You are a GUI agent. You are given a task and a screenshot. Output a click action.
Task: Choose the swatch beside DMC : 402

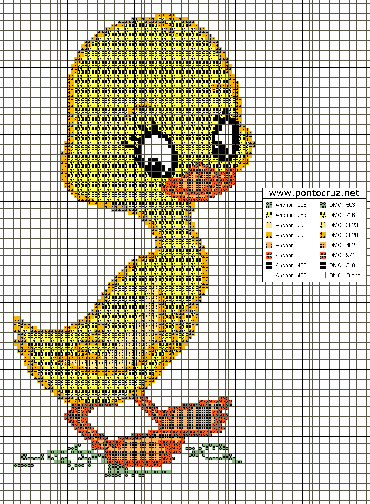323,245
